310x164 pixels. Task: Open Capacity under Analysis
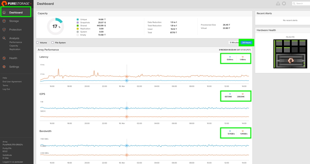[14, 46]
